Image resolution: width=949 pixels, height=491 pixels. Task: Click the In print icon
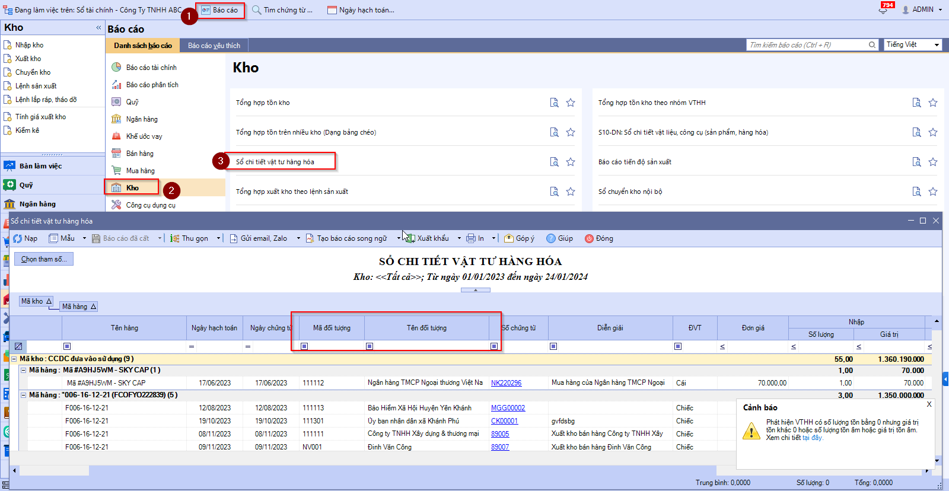(471, 238)
